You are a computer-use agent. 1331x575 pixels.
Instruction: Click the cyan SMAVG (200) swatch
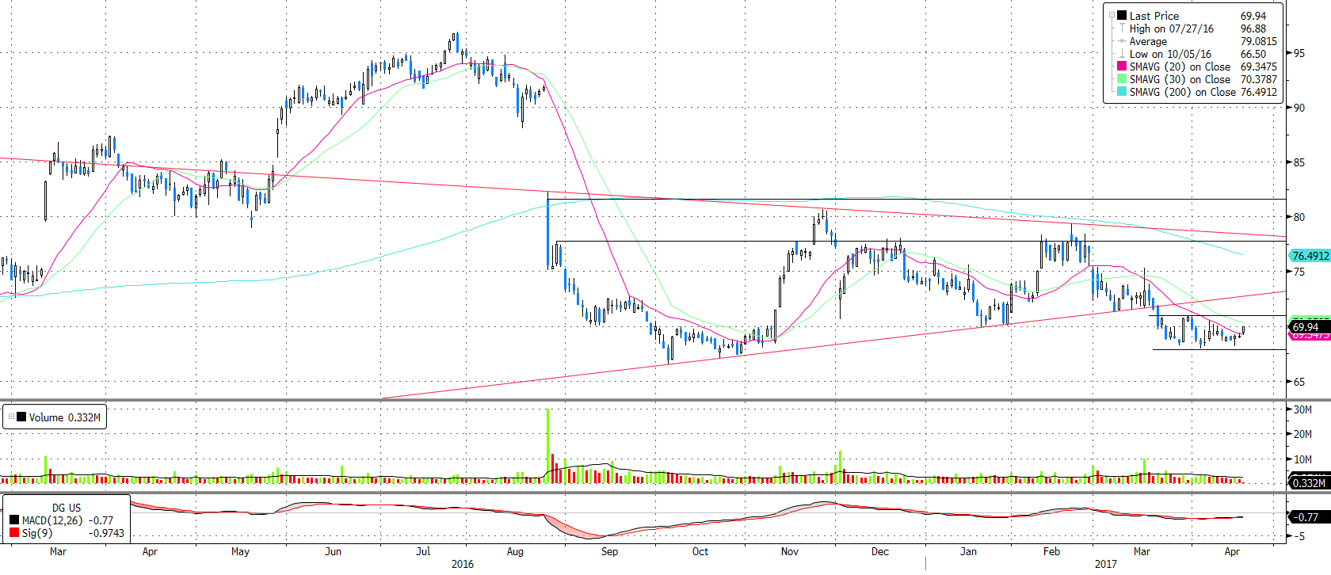1122,92
